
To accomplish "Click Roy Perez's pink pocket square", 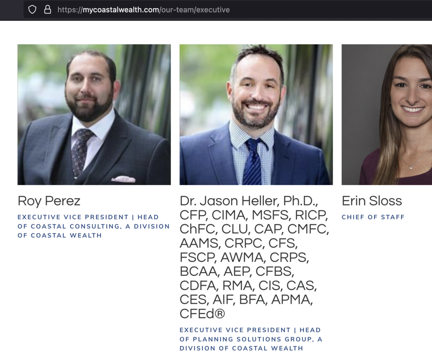I will [x=123, y=179].
